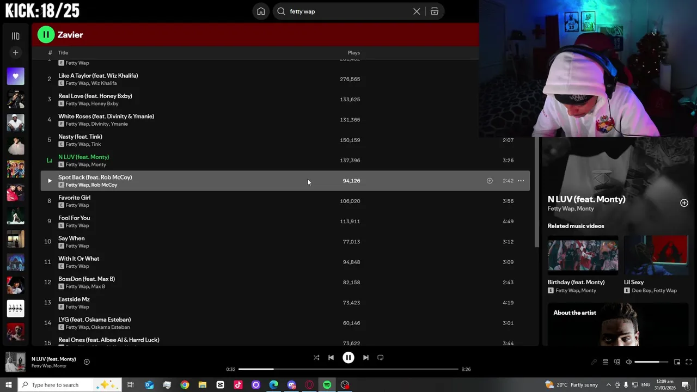Open now-playing album cover thumbnail
This screenshot has width=697, height=392.
tap(15, 362)
